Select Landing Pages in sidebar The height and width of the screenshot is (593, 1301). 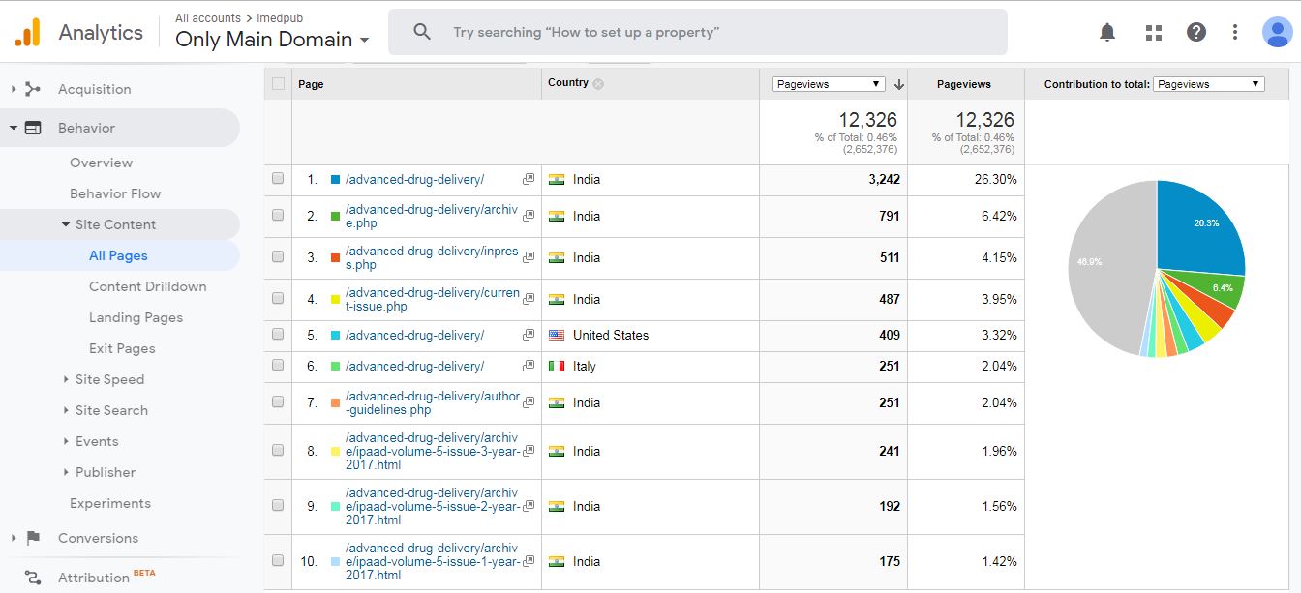coord(136,317)
